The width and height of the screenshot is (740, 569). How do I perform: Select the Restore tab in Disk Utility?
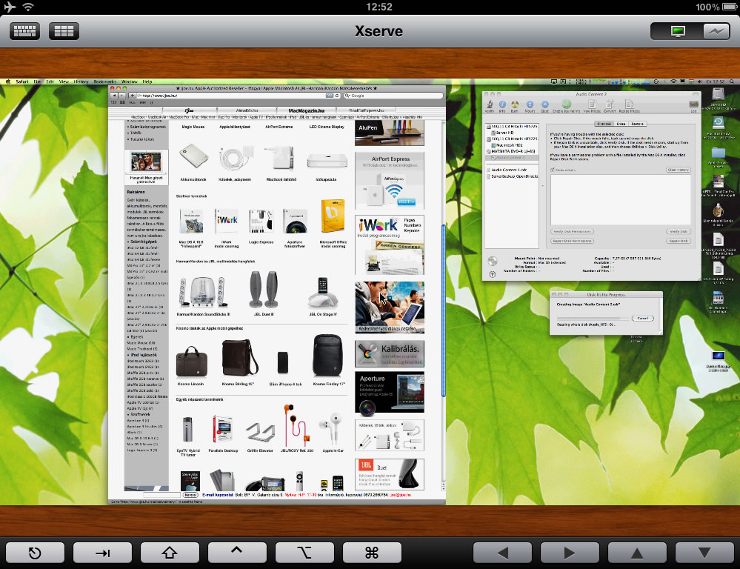click(638, 124)
